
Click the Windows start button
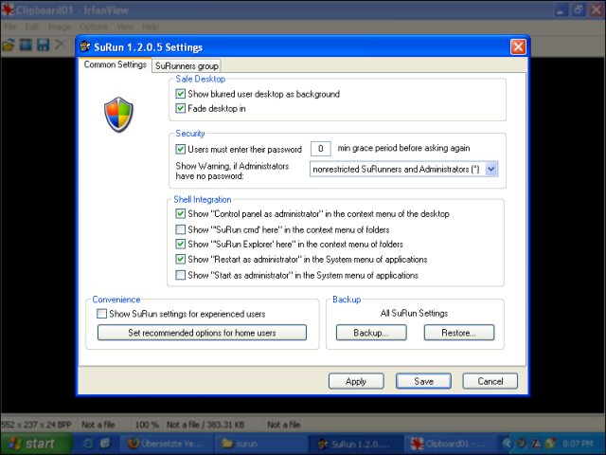pyautogui.click(x=36, y=444)
